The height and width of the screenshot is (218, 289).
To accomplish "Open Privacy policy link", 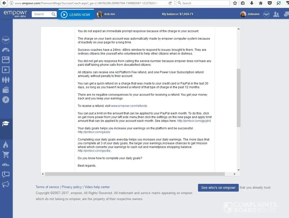I will coord(72,187).
